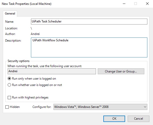Click the dialog title bar text

pyautogui.click(x=27, y=4)
